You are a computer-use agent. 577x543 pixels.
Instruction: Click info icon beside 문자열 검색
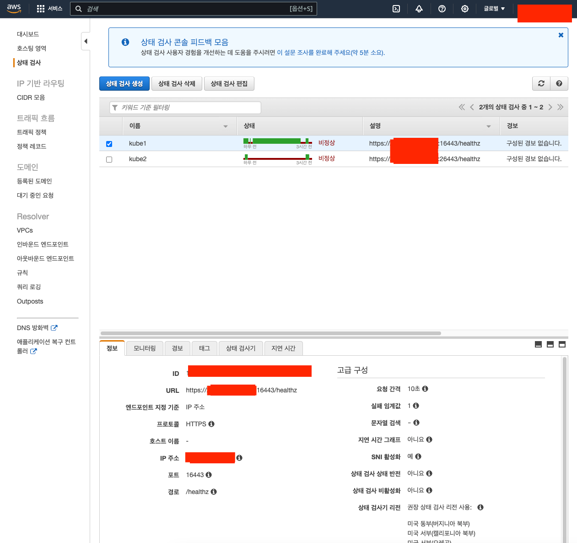point(416,423)
